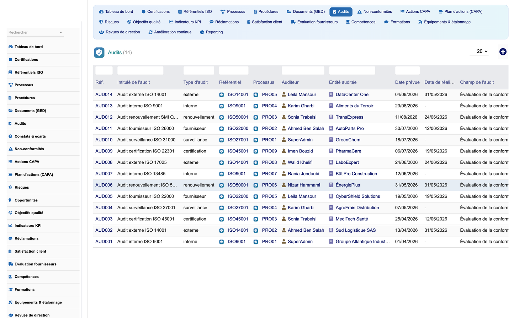Click the person icon beside Imen Bouzid
Viewport: 514px width, 318px height.
pyautogui.click(x=284, y=151)
